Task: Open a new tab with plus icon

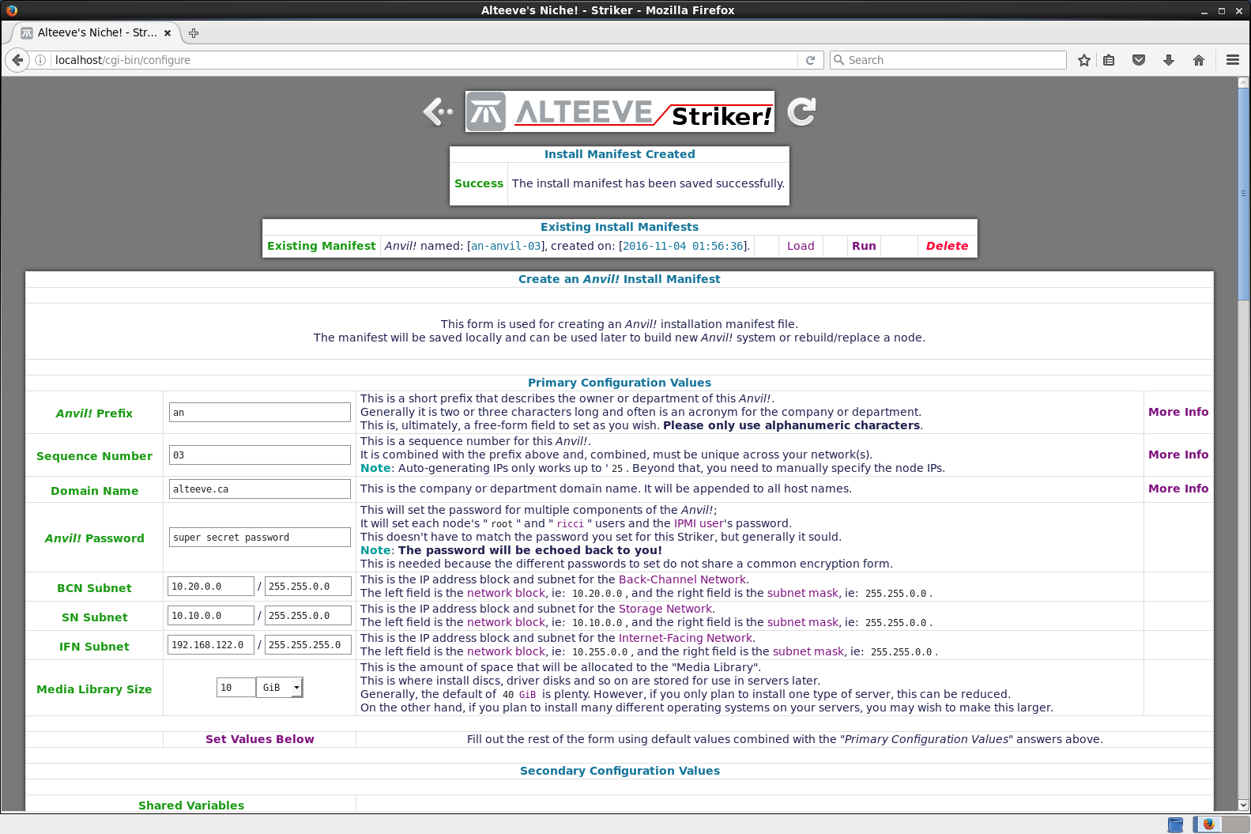Action: point(194,33)
